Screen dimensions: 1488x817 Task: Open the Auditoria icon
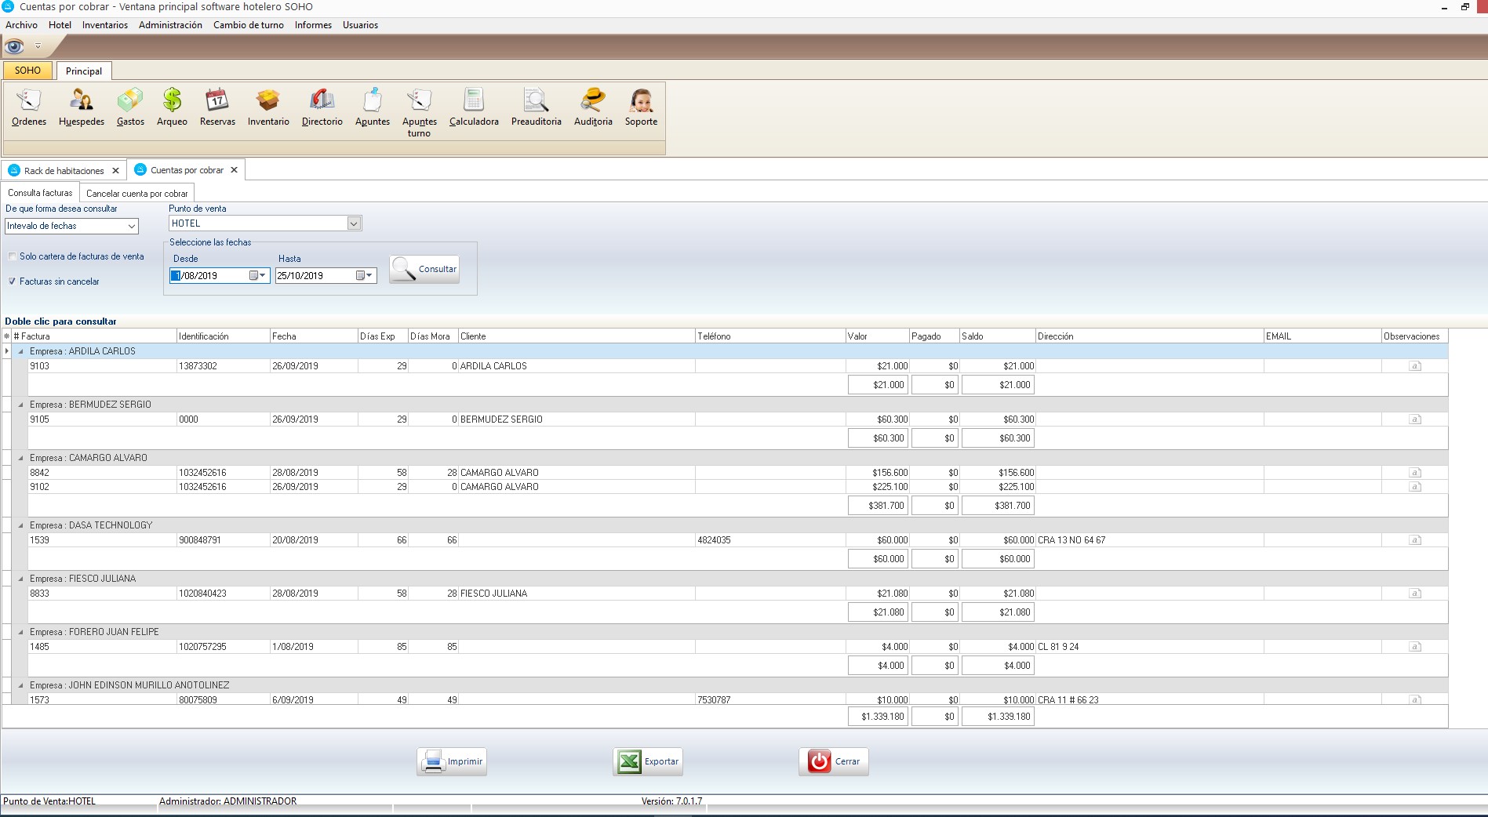(593, 107)
